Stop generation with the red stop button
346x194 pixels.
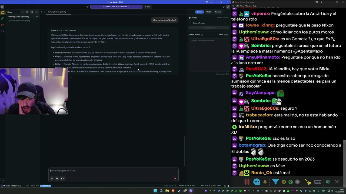(175, 178)
